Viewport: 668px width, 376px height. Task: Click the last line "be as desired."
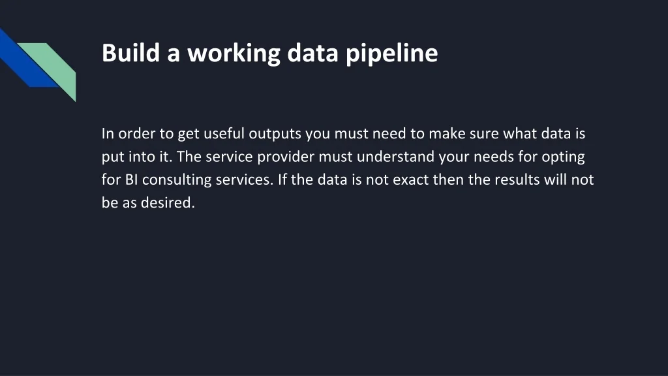coord(148,202)
